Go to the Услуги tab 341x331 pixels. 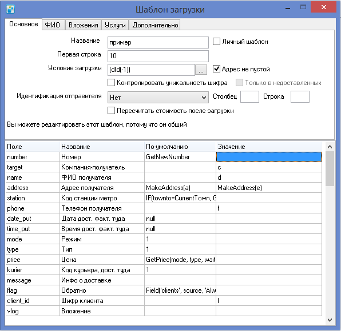[115, 25]
